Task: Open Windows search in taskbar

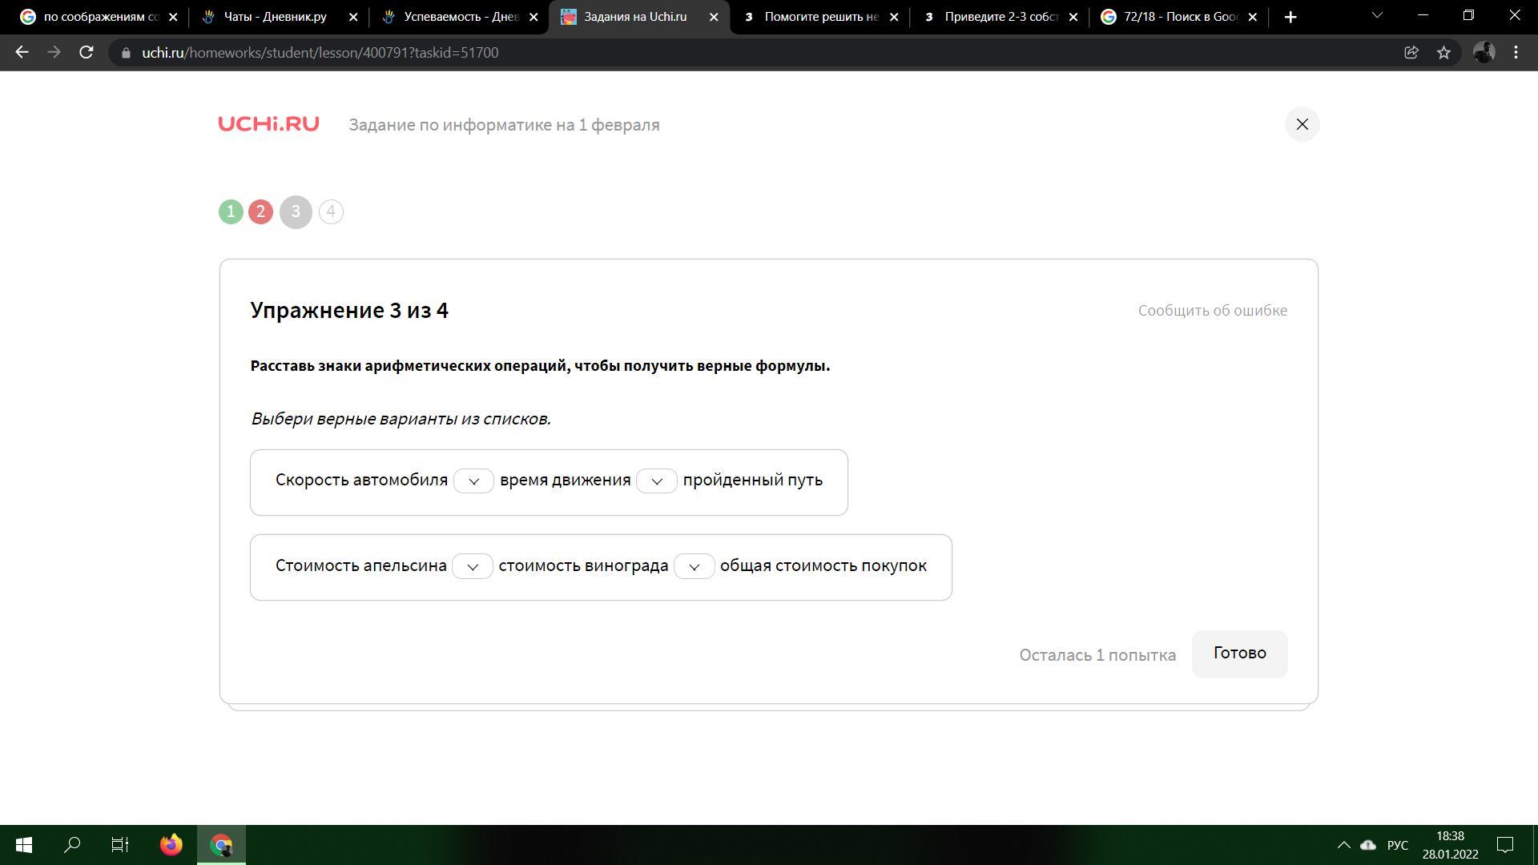Action: click(72, 845)
